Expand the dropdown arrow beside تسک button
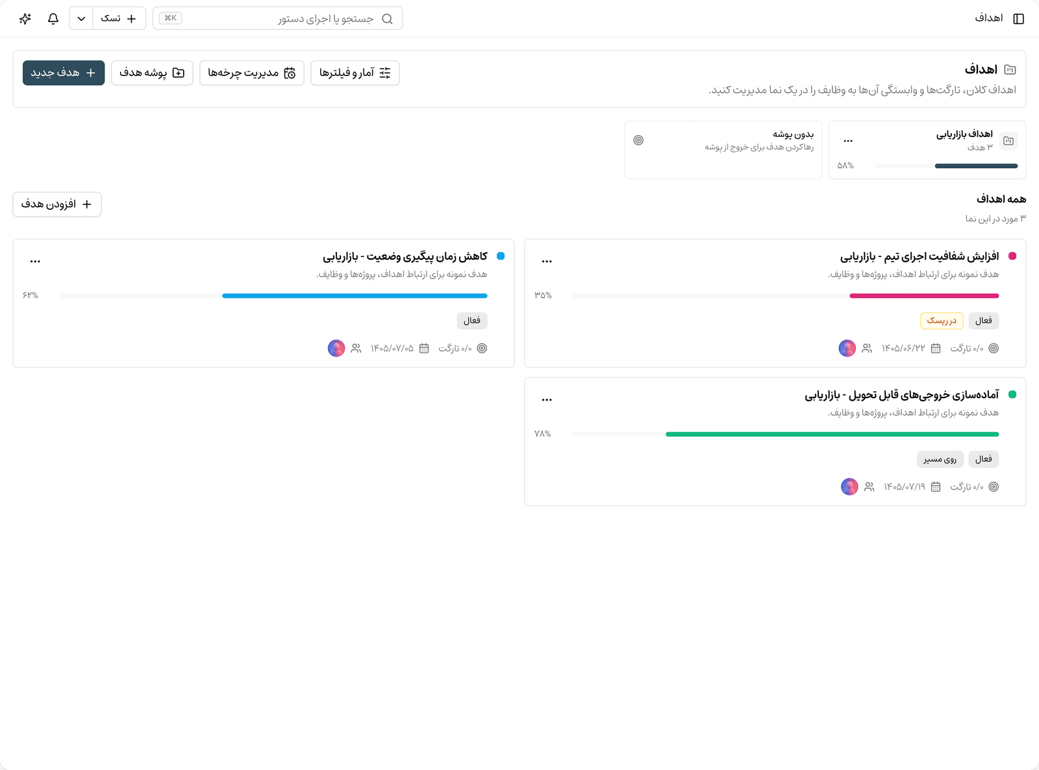1039x770 pixels. 81,19
